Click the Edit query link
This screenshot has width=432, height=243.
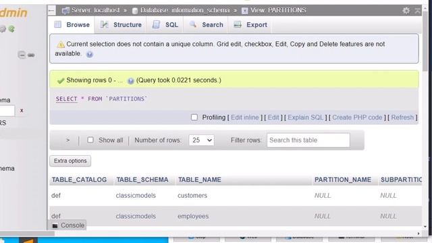click(273, 117)
